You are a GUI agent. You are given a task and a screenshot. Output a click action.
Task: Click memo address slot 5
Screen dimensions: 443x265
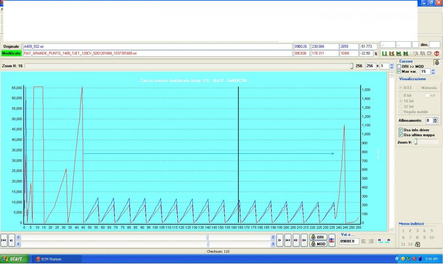[431, 231]
